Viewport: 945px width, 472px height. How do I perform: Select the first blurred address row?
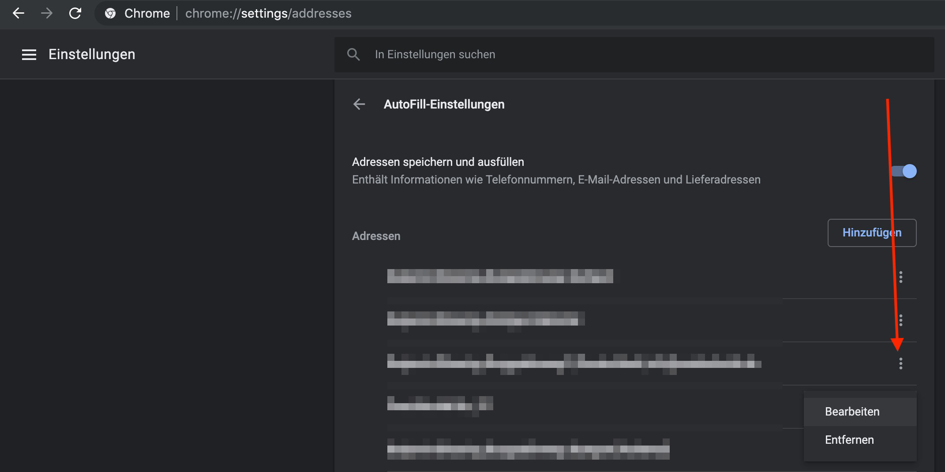point(500,276)
